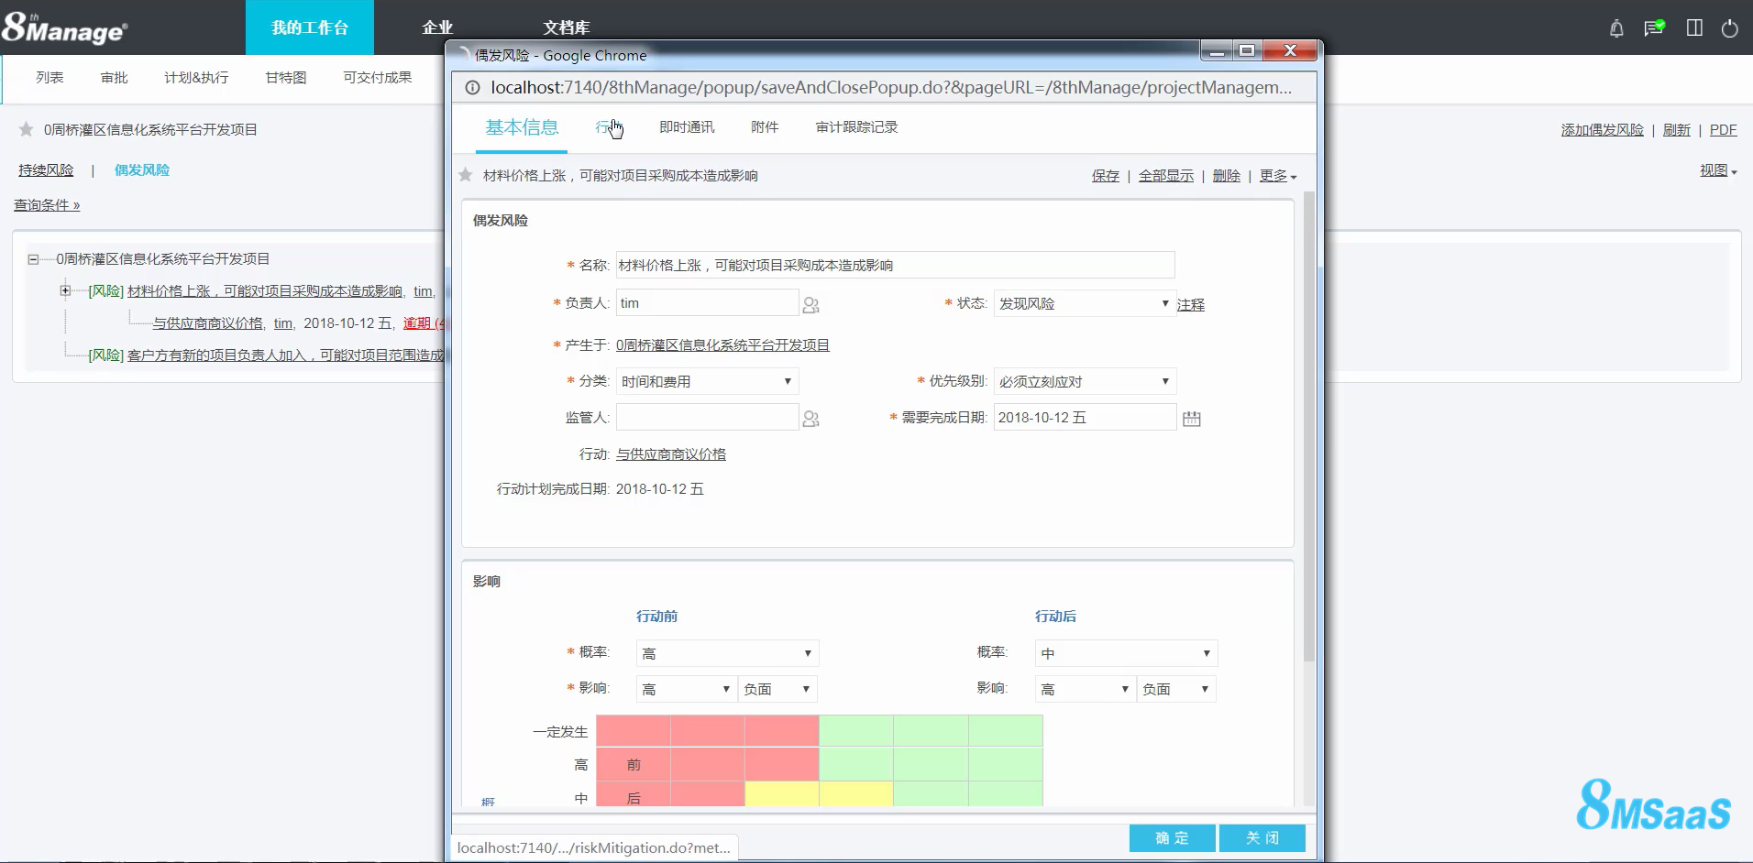Open the calendar icon for 需要完成日期

pos(1191,419)
